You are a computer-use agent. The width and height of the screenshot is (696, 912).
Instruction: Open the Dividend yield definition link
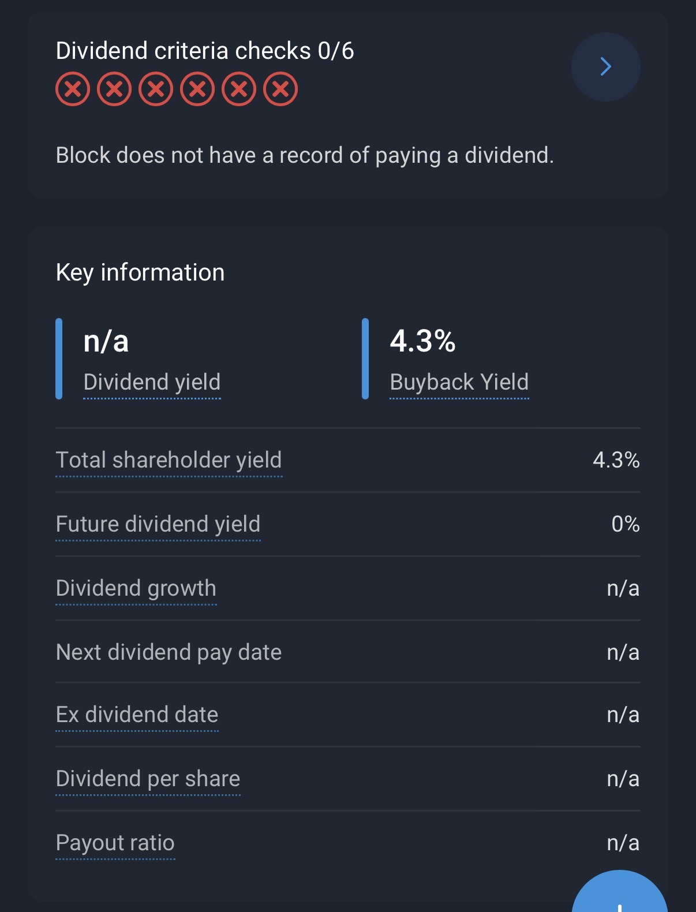pyautogui.click(x=152, y=382)
